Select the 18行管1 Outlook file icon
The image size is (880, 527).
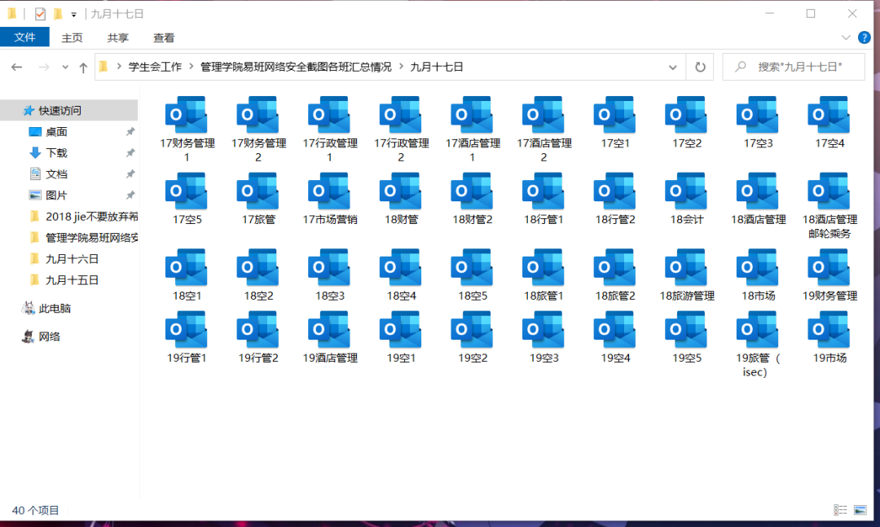(x=543, y=191)
